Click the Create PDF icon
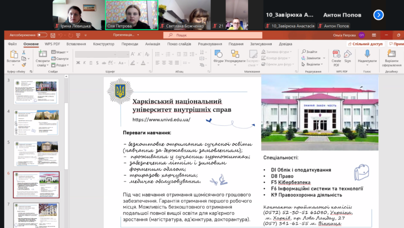The width and height of the screenshot is (404, 228). [336, 55]
